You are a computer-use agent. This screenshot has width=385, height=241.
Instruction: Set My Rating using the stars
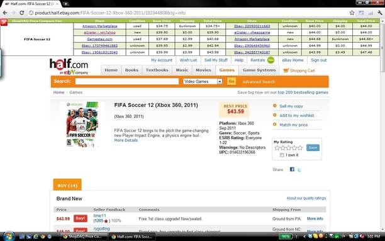coord(289,148)
